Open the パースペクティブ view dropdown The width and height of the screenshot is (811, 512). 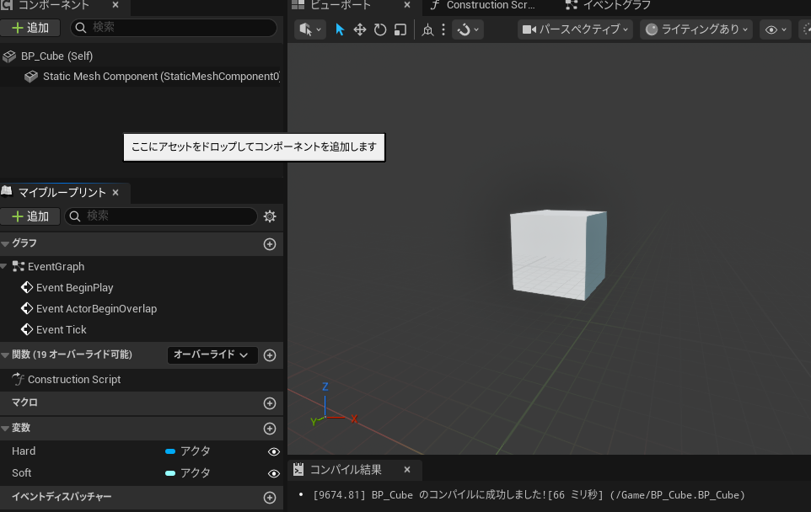point(575,29)
